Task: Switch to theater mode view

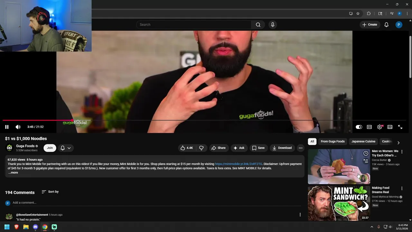Action: pos(390,127)
